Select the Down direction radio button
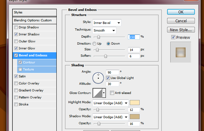204x131 pixels. tap(108, 44)
